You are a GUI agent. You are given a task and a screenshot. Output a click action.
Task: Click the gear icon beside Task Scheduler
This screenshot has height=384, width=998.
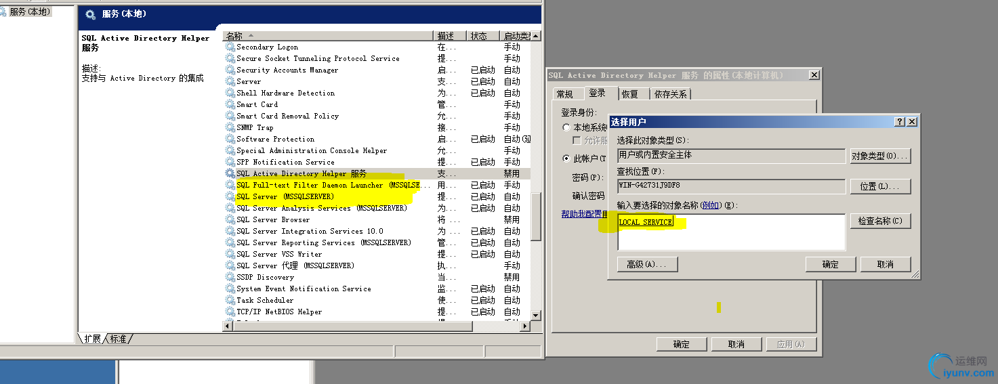click(230, 301)
